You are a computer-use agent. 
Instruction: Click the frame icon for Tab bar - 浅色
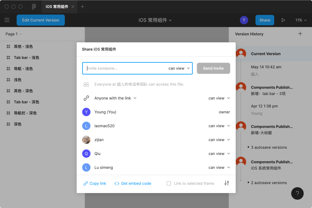click(x=8, y=57)
